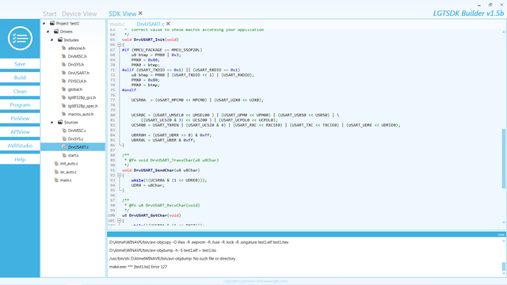
Task: Click the 'make.exe: *** [test1.lss] Error 127' line
Action: pos(138,267)
